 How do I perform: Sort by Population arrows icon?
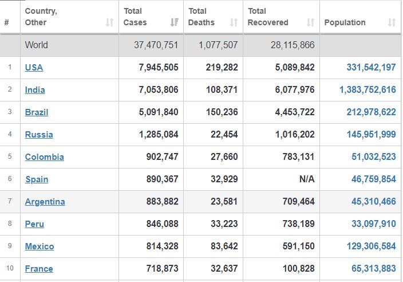tap(392, 22)
